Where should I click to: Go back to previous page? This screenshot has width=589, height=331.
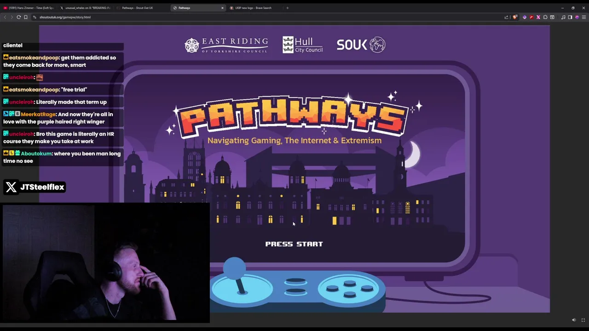point(5,17)
